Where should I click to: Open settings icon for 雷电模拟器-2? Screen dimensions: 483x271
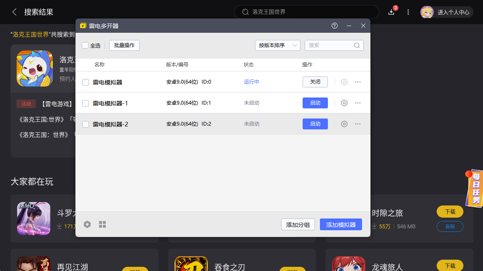344,124
